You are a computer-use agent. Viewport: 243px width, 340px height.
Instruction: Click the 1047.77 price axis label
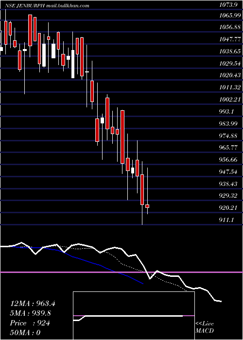click(230, 39)
